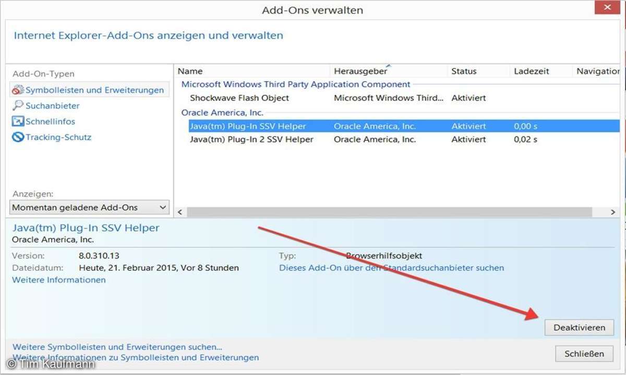
Task: Follow Dieses Add-On über den Standardsuchanbieter suchen
Action: pyautogui.click(x=392, y=268)
